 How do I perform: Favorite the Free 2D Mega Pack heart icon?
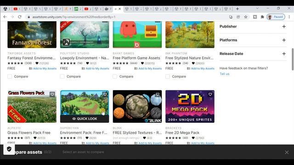[x=210, y=94]
